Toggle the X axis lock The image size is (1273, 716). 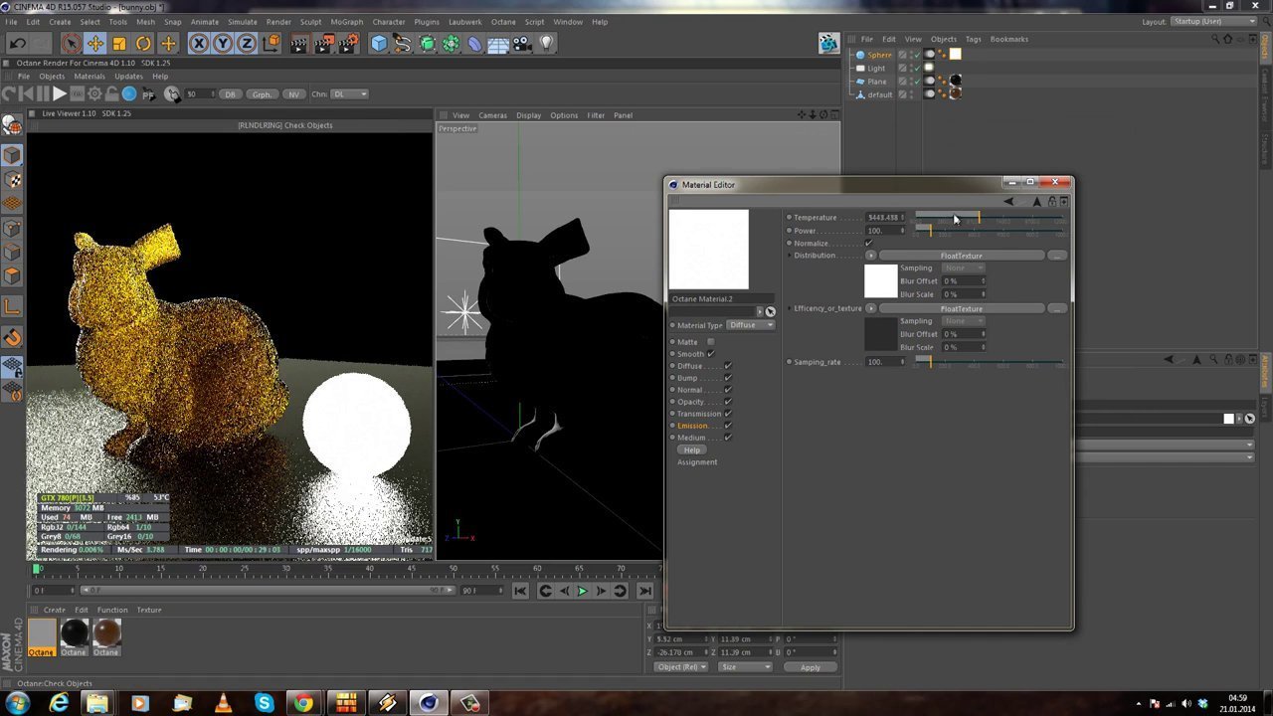199,43
